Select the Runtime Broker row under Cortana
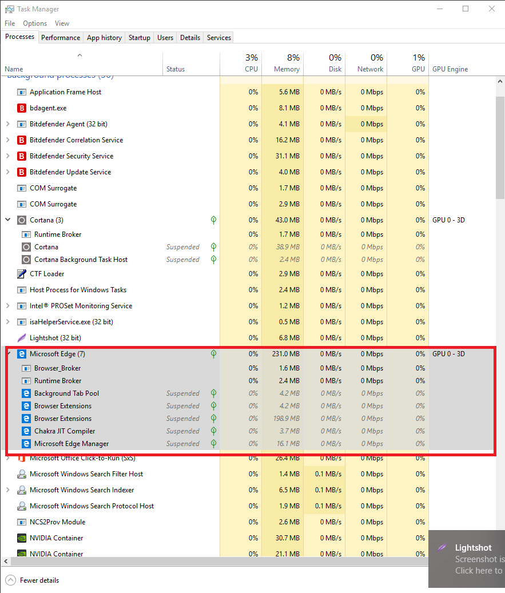This screenshot has width=505, height=593. (248, 234)
